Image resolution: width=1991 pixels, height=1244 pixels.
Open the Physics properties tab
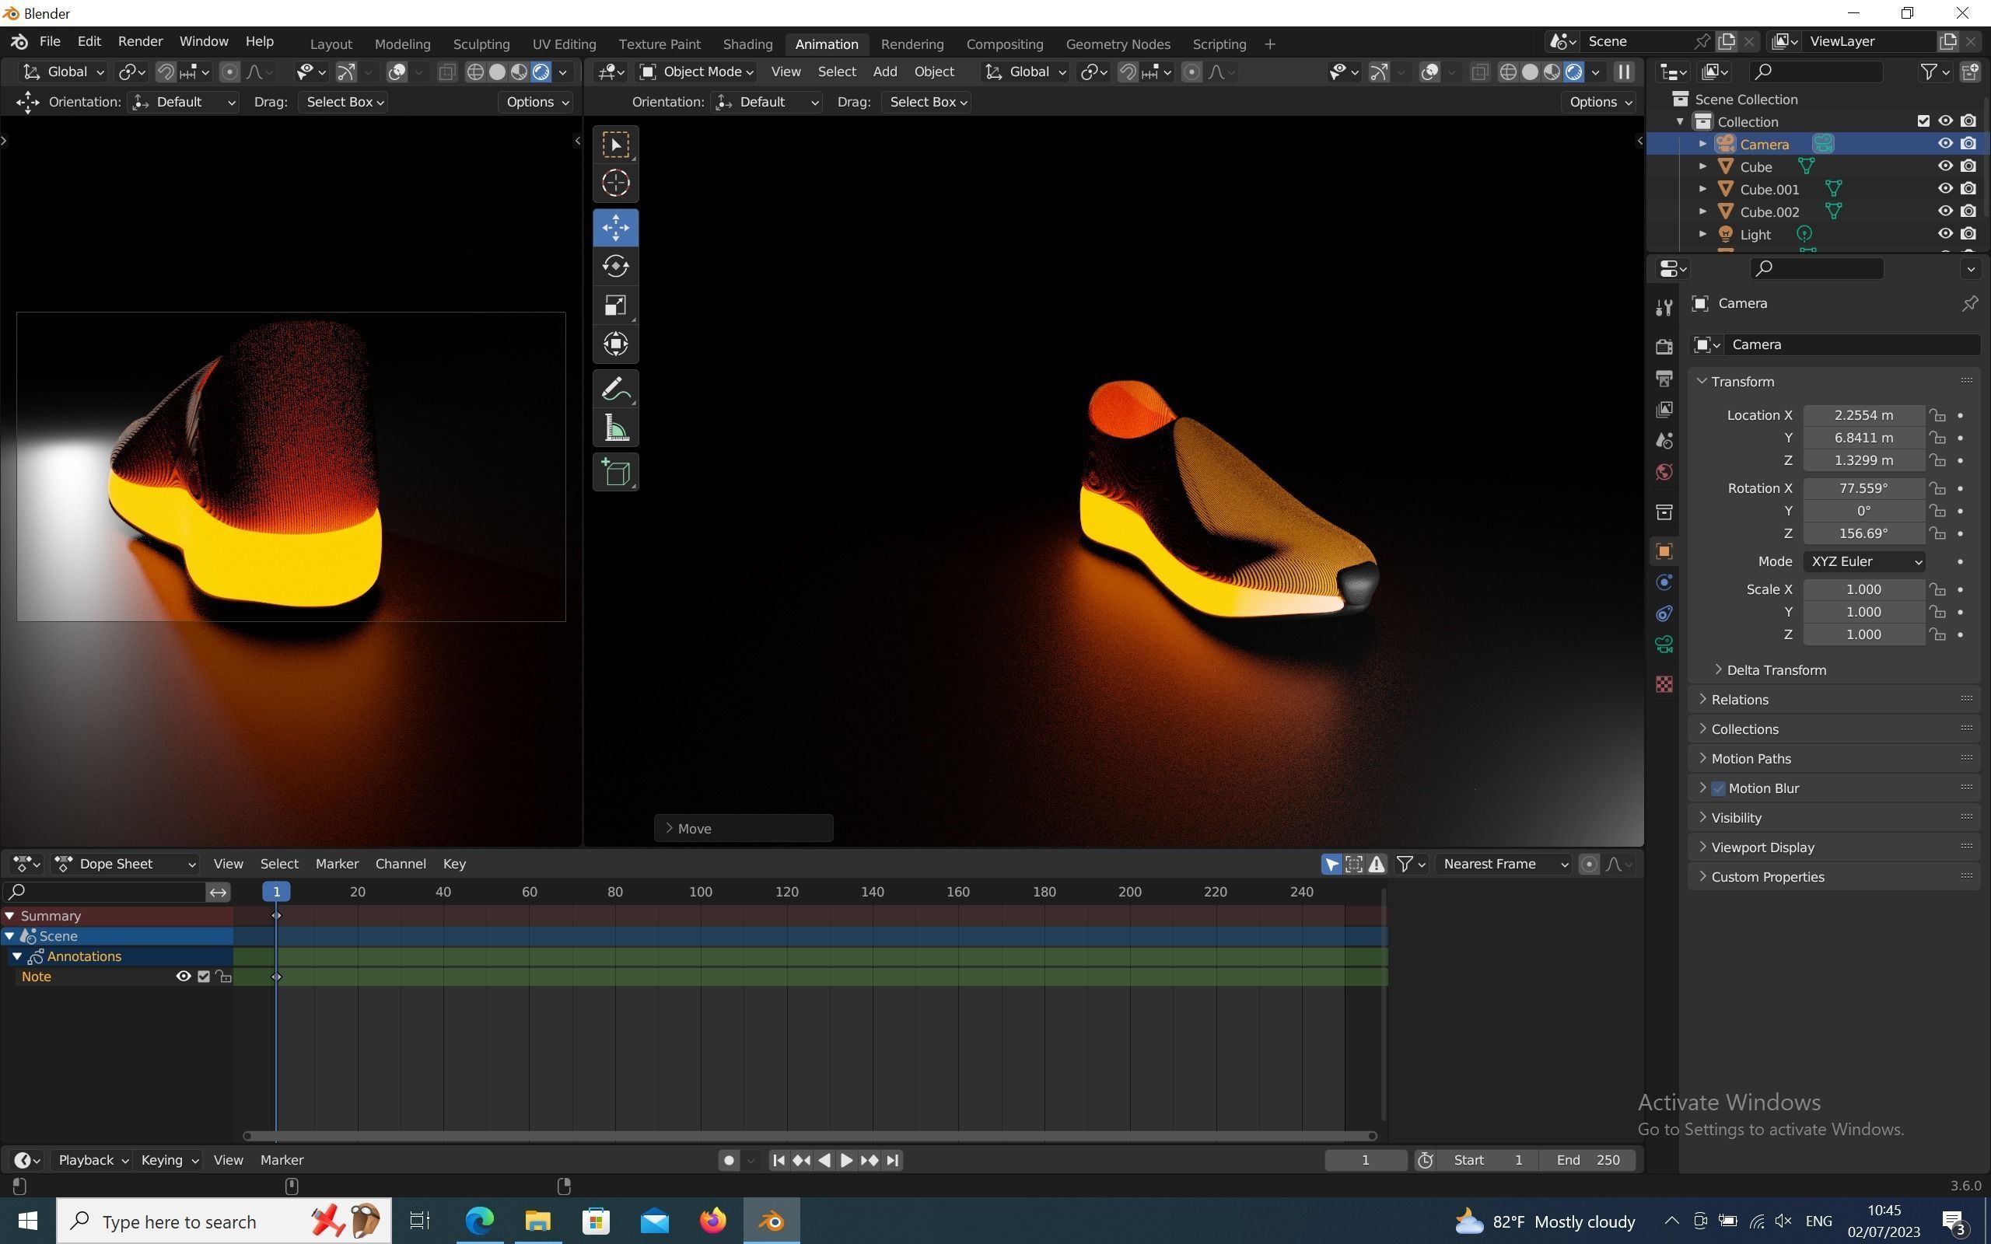(x=1664, y=582)
